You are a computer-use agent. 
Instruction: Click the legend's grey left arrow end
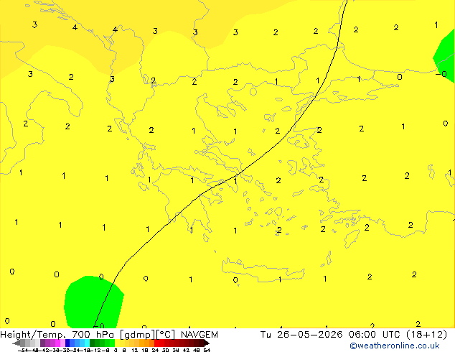17,343
